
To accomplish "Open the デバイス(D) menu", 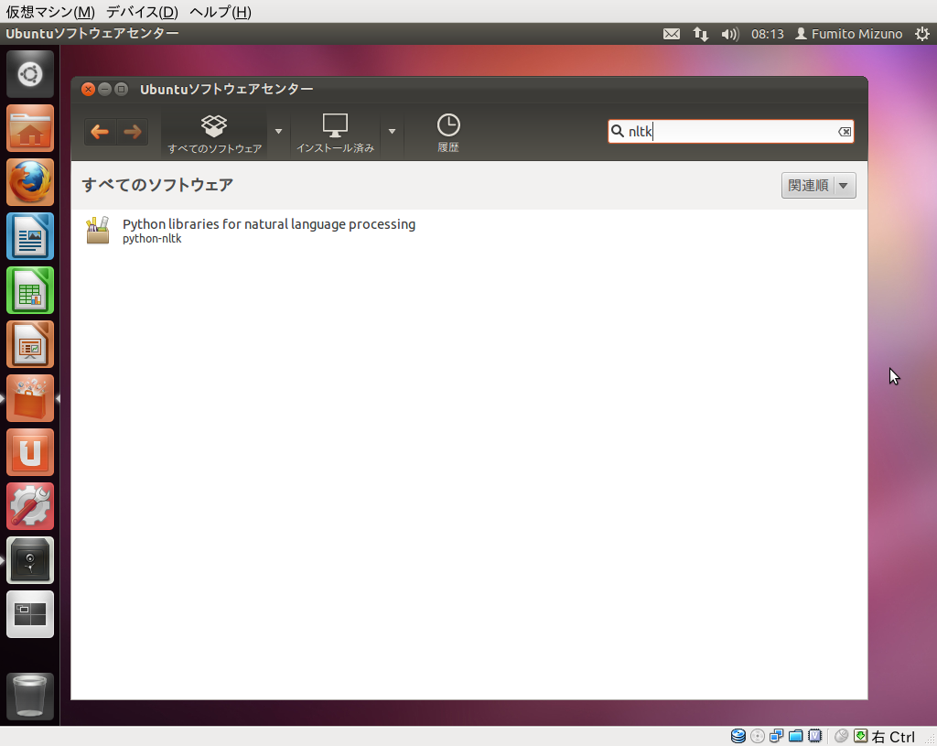I will pos(142,11).
